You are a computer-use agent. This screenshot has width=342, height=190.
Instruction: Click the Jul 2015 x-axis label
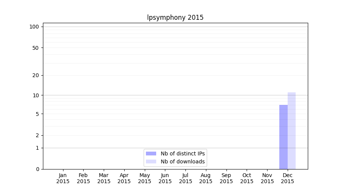point(185,178)
